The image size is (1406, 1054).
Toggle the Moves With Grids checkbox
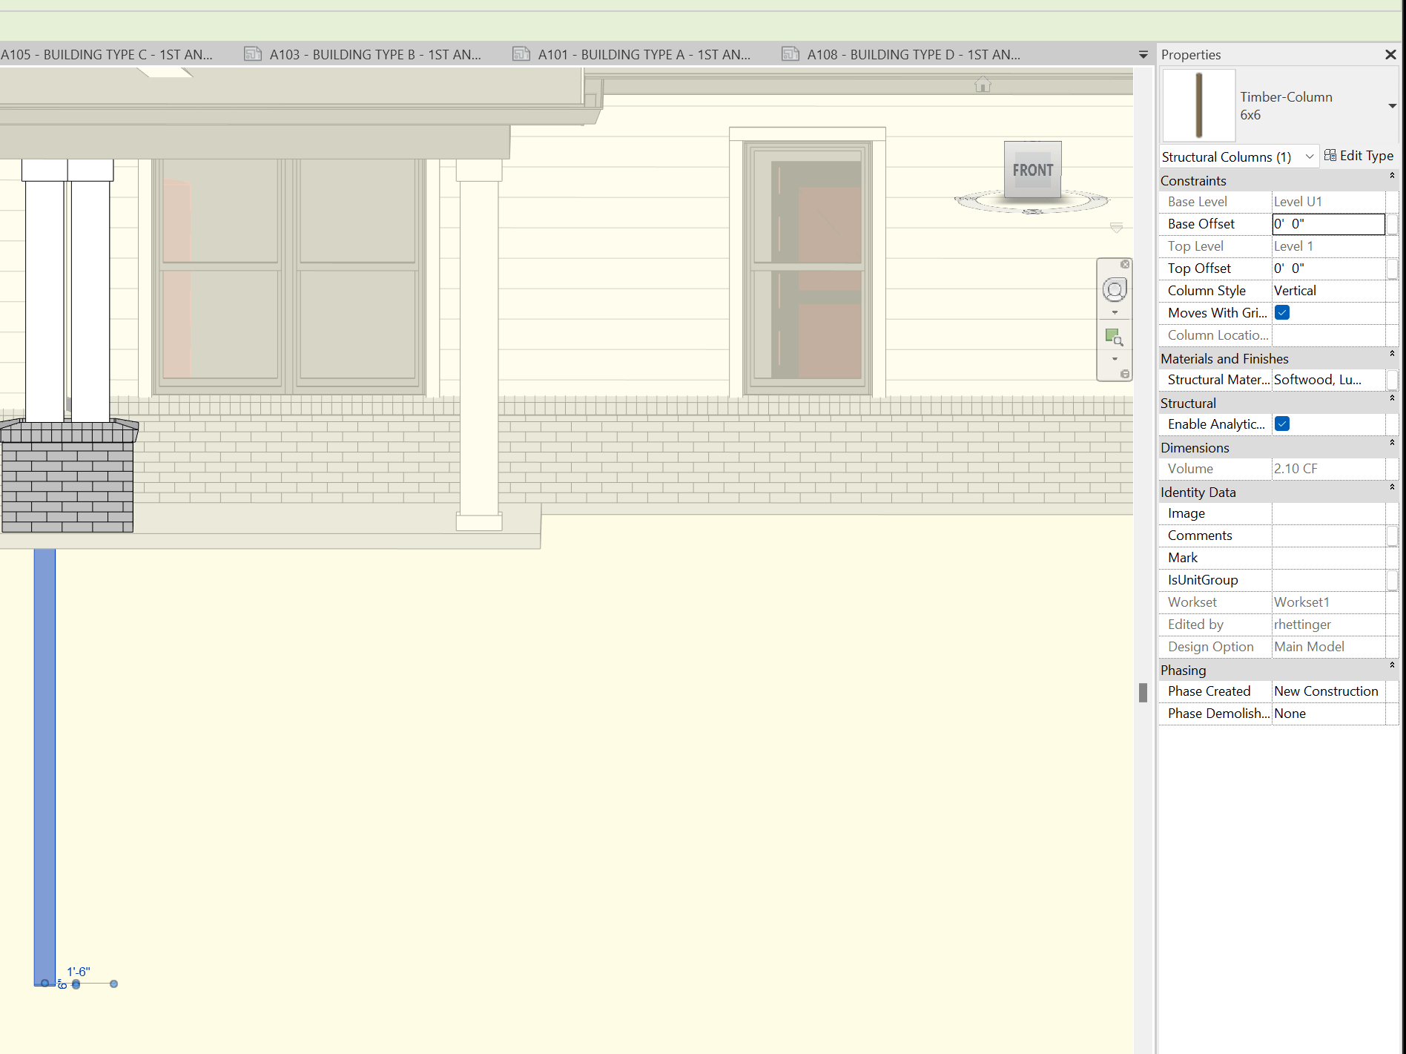(1281, 312)
